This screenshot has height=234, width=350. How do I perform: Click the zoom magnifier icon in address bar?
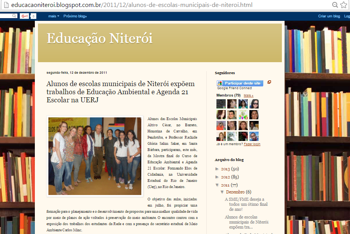point(335,5)
